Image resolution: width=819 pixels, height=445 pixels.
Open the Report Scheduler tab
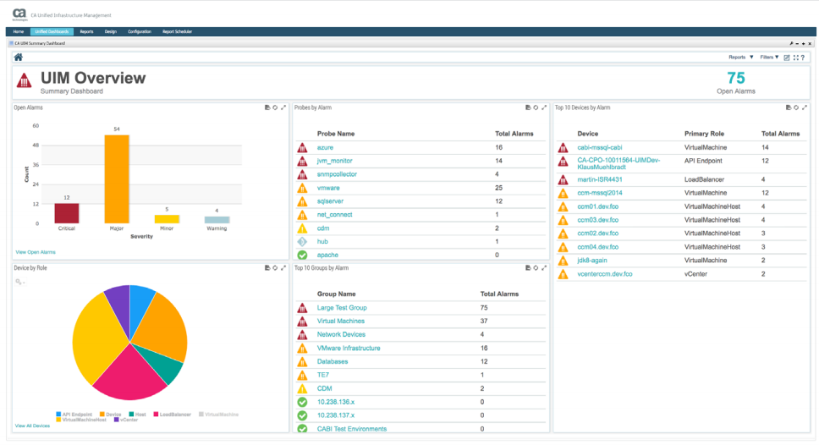(x=177, y=32)
